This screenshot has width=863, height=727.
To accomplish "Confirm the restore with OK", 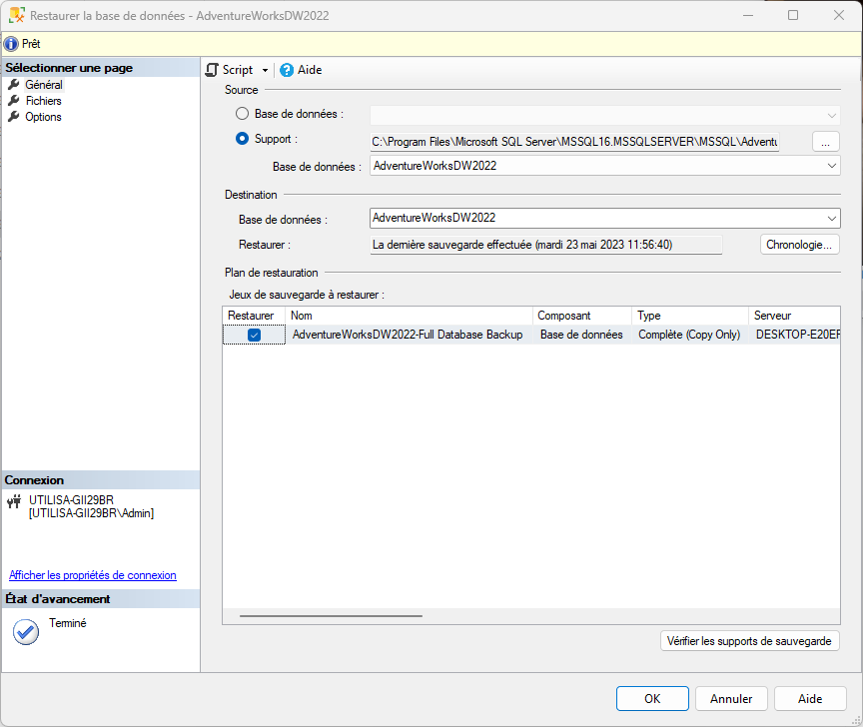I will [652, 698].
